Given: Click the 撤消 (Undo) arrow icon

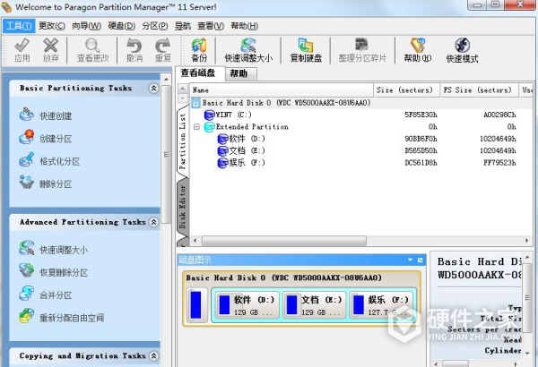Looking at the screenshot, I should [x=134, y=50].
